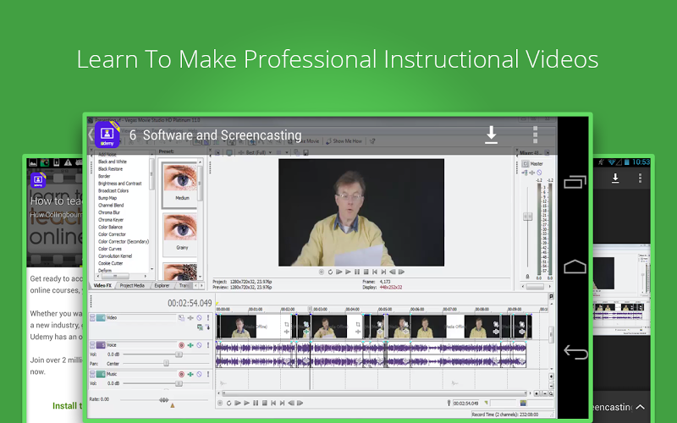Tap the Udemy app logo icon
The width and height of the screenshot is (677, 423).
tap(107, 135)
